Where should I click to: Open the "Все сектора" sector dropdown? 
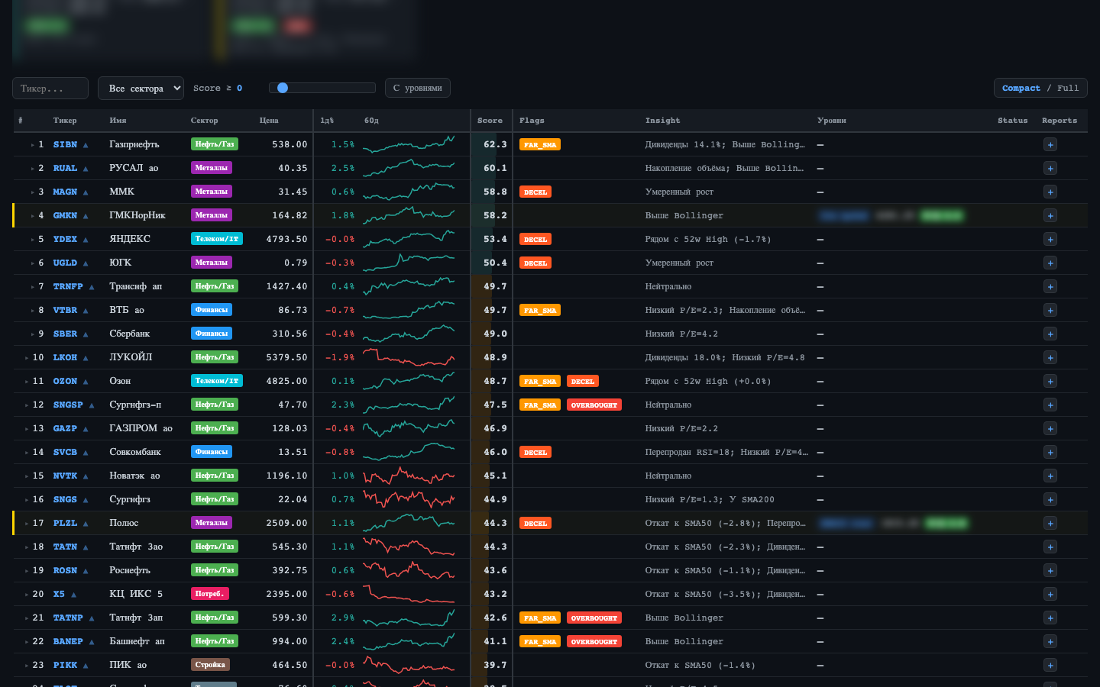[141, 89]
